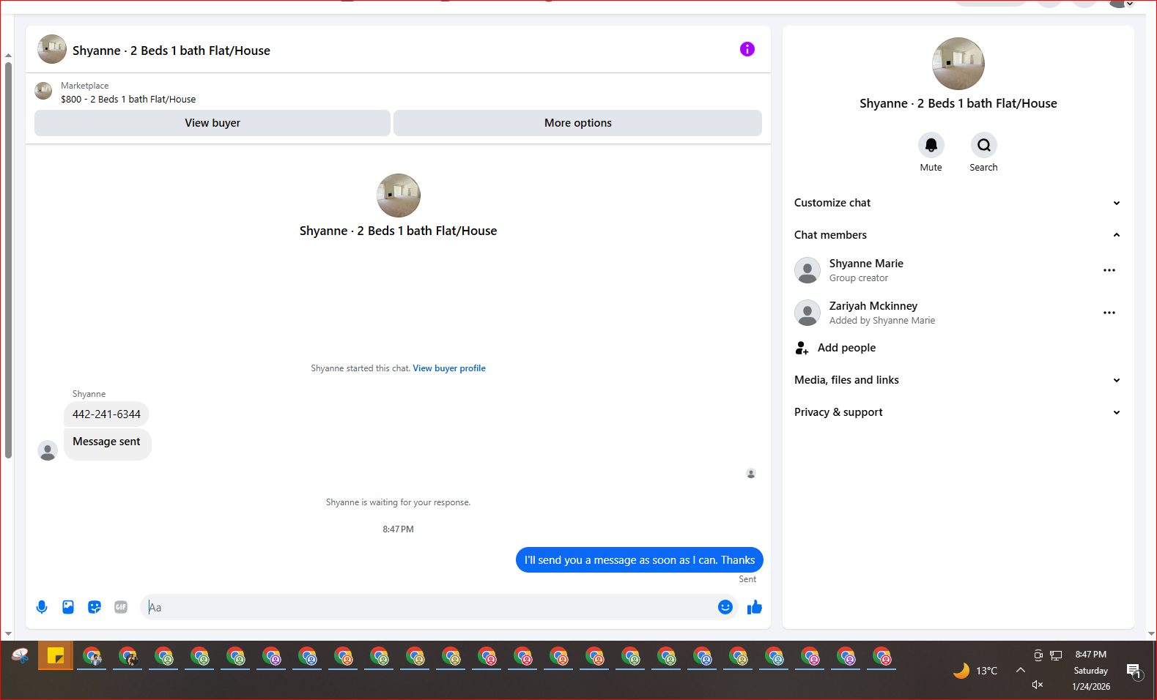Click the small seen-by avatar indicator

point(751,474)
